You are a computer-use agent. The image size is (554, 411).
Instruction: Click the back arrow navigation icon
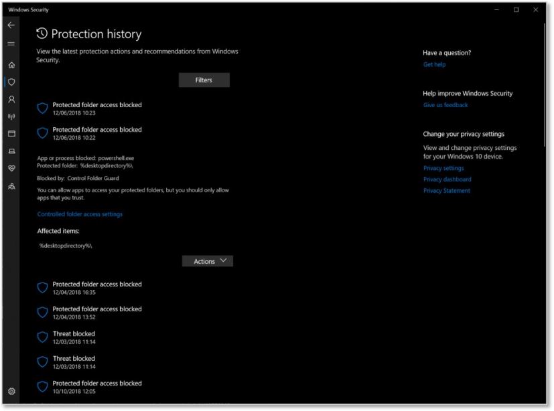click(12, 25)
